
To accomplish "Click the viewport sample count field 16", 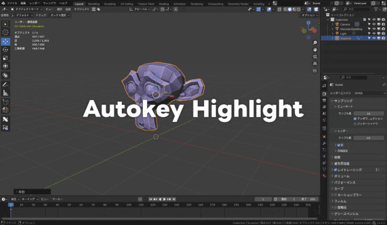I will pos(369,114).
